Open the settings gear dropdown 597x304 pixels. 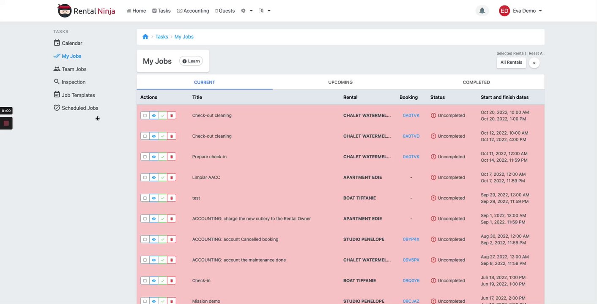click(246, 11)
